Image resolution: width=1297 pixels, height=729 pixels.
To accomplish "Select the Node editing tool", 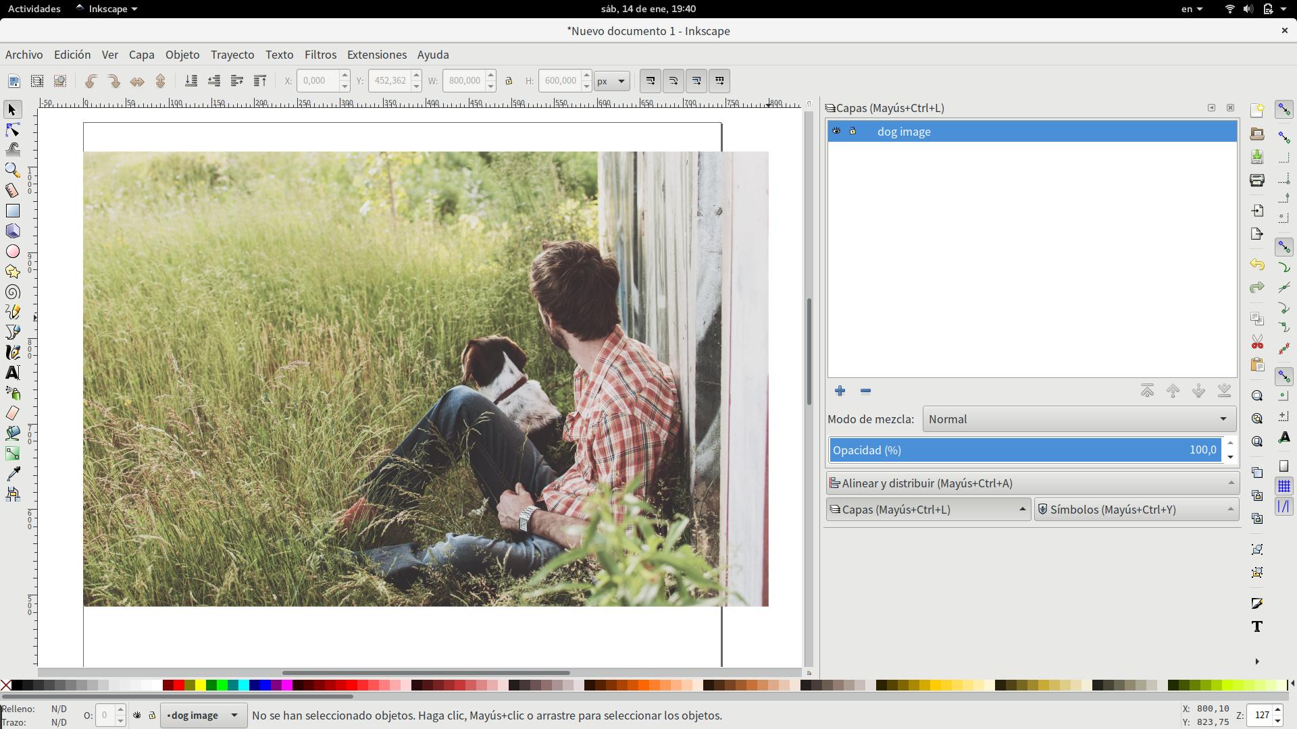I will click(12, 130).
